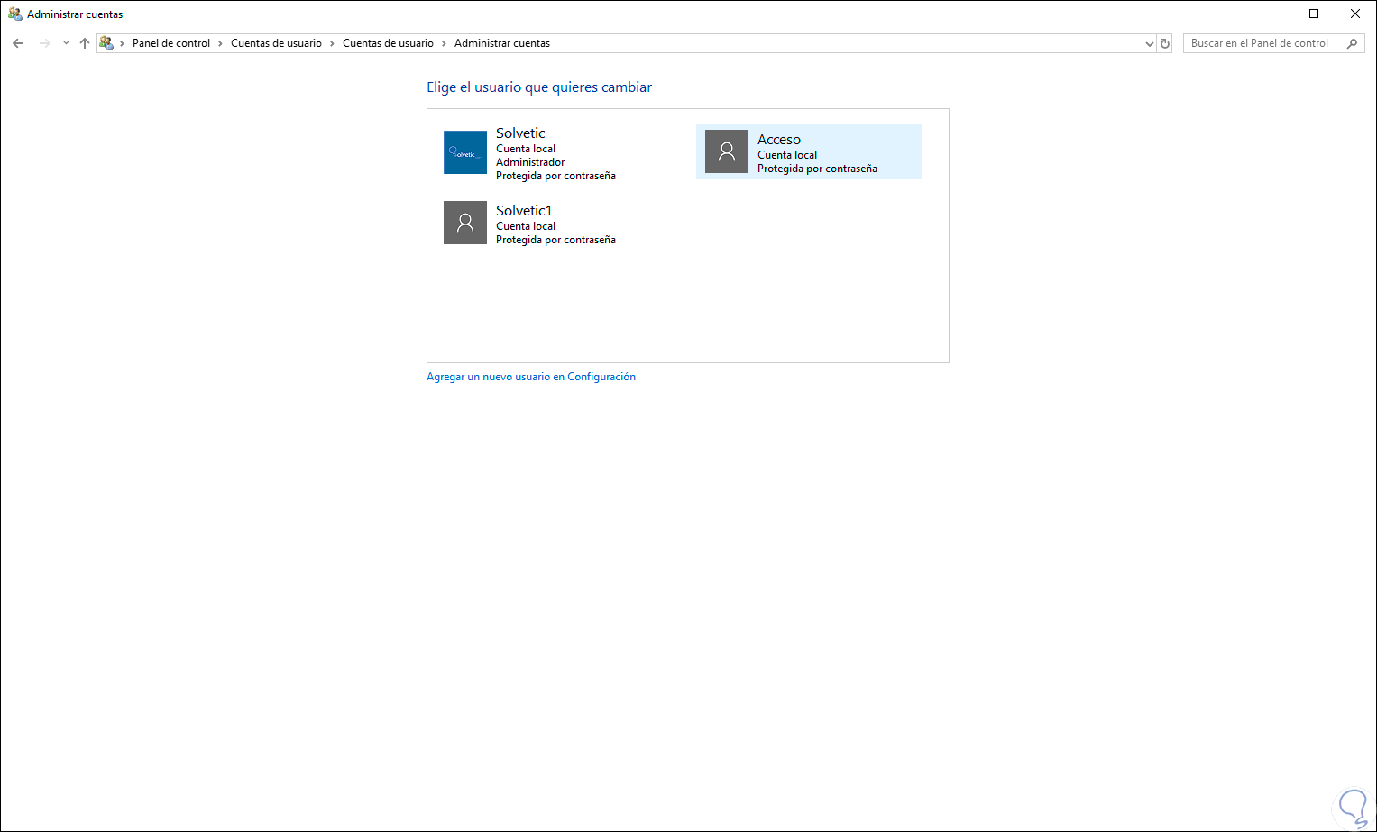Refresh the Control Panel view

pos(1165,43)
